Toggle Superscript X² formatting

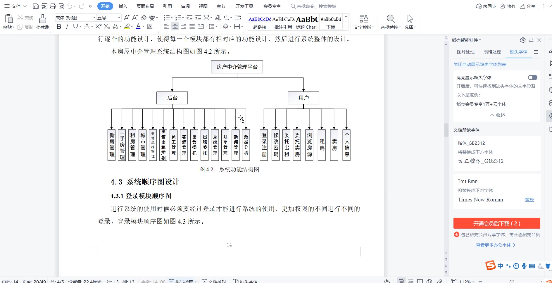point(99,27)
